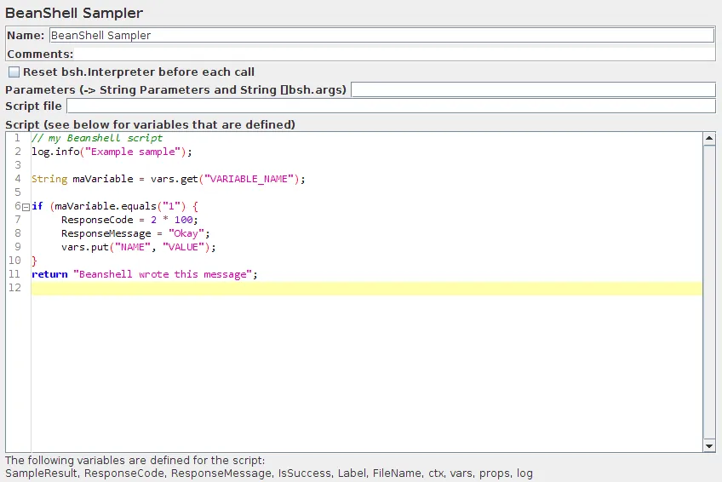722x482 pixels.
Task: Enable Reset bsh.Interpreter before each call
Action: [x=14, y=72]
